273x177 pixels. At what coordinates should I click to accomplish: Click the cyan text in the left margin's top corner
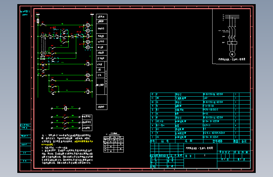coord(25,13)
